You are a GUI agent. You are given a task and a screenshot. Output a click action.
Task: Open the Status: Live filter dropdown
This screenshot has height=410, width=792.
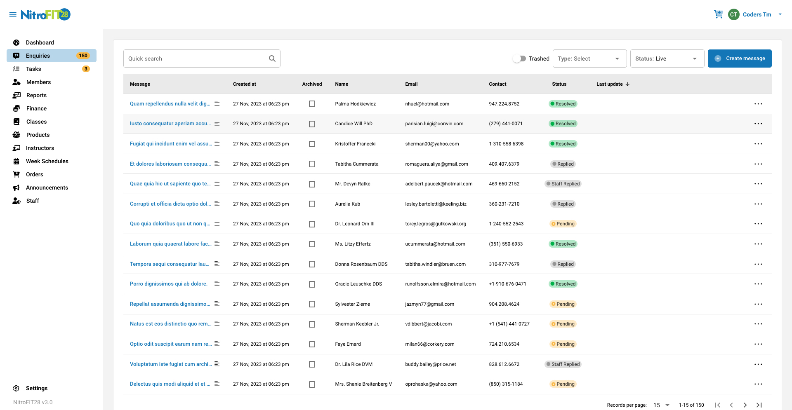coord(667,59)
